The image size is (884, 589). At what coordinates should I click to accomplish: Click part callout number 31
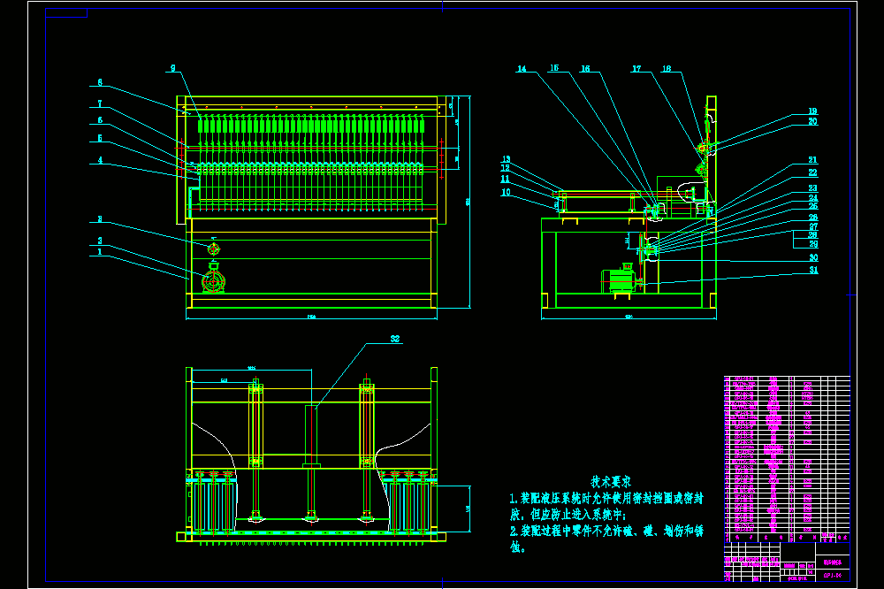pyautogui.click(x=813, y=271)
